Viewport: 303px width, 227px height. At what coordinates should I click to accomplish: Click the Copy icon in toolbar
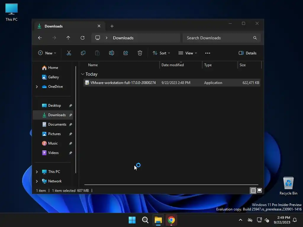coord(83,53)
